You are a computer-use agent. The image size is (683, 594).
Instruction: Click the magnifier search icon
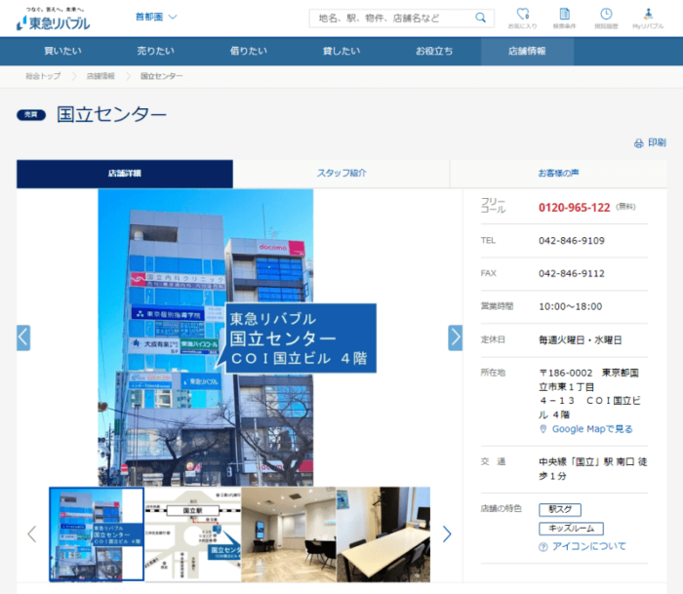pos(480,18)
